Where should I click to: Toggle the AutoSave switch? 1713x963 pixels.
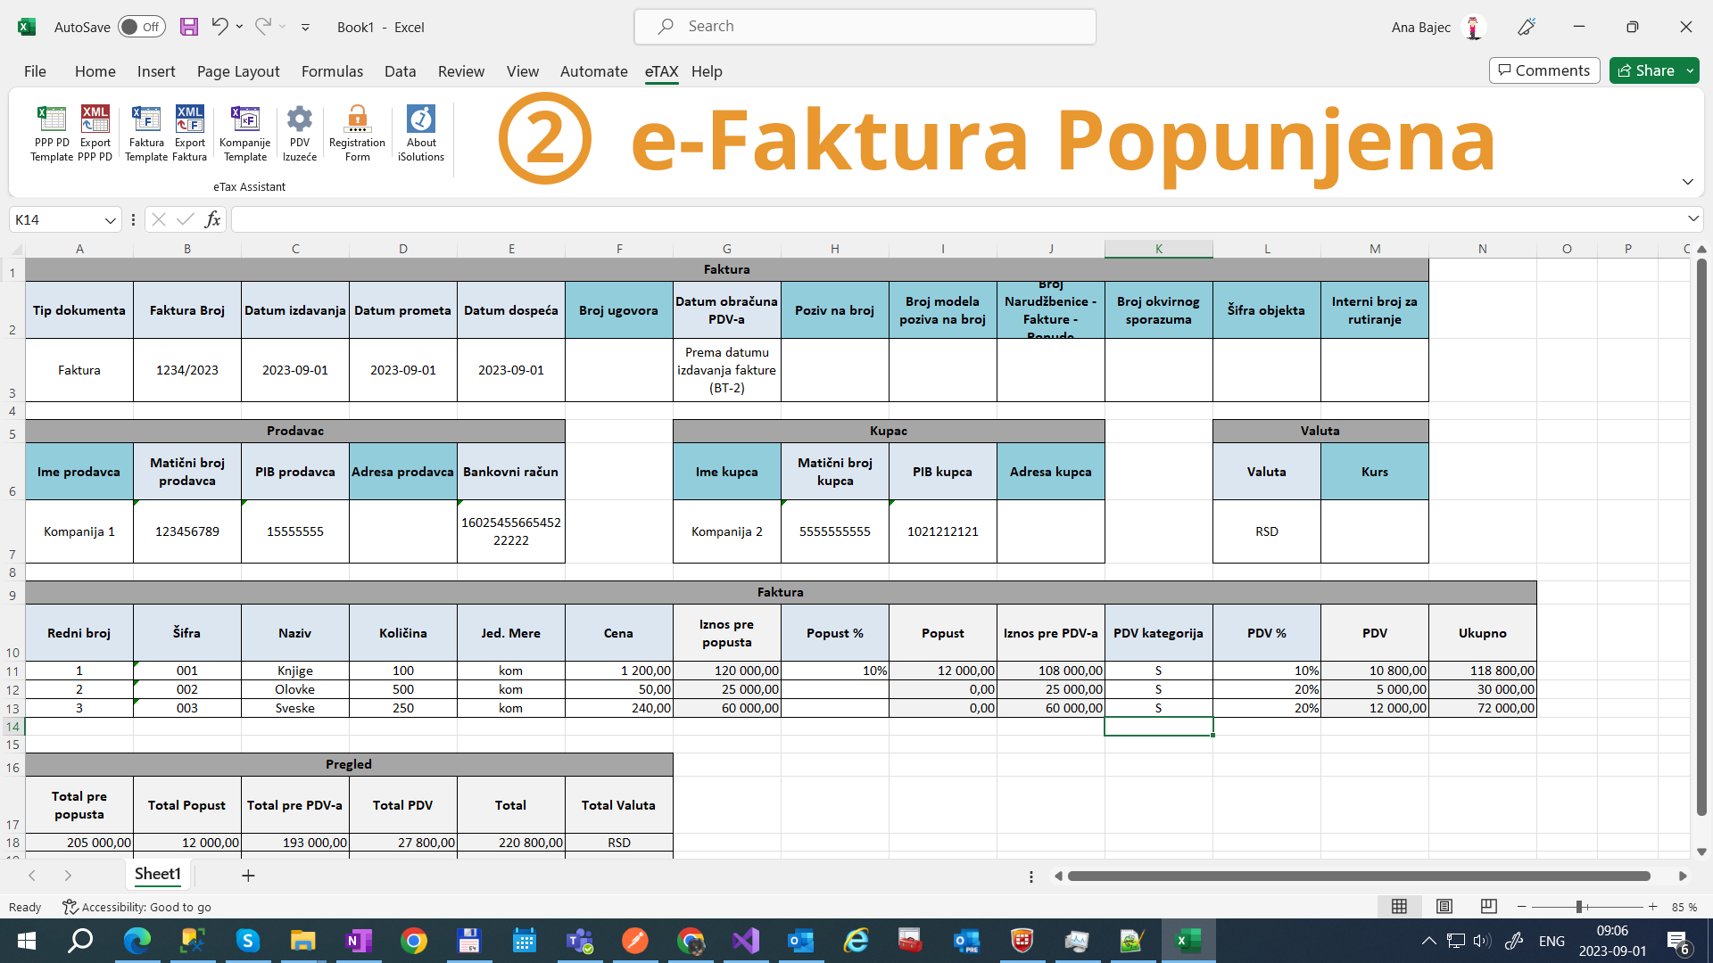(141, 27)
